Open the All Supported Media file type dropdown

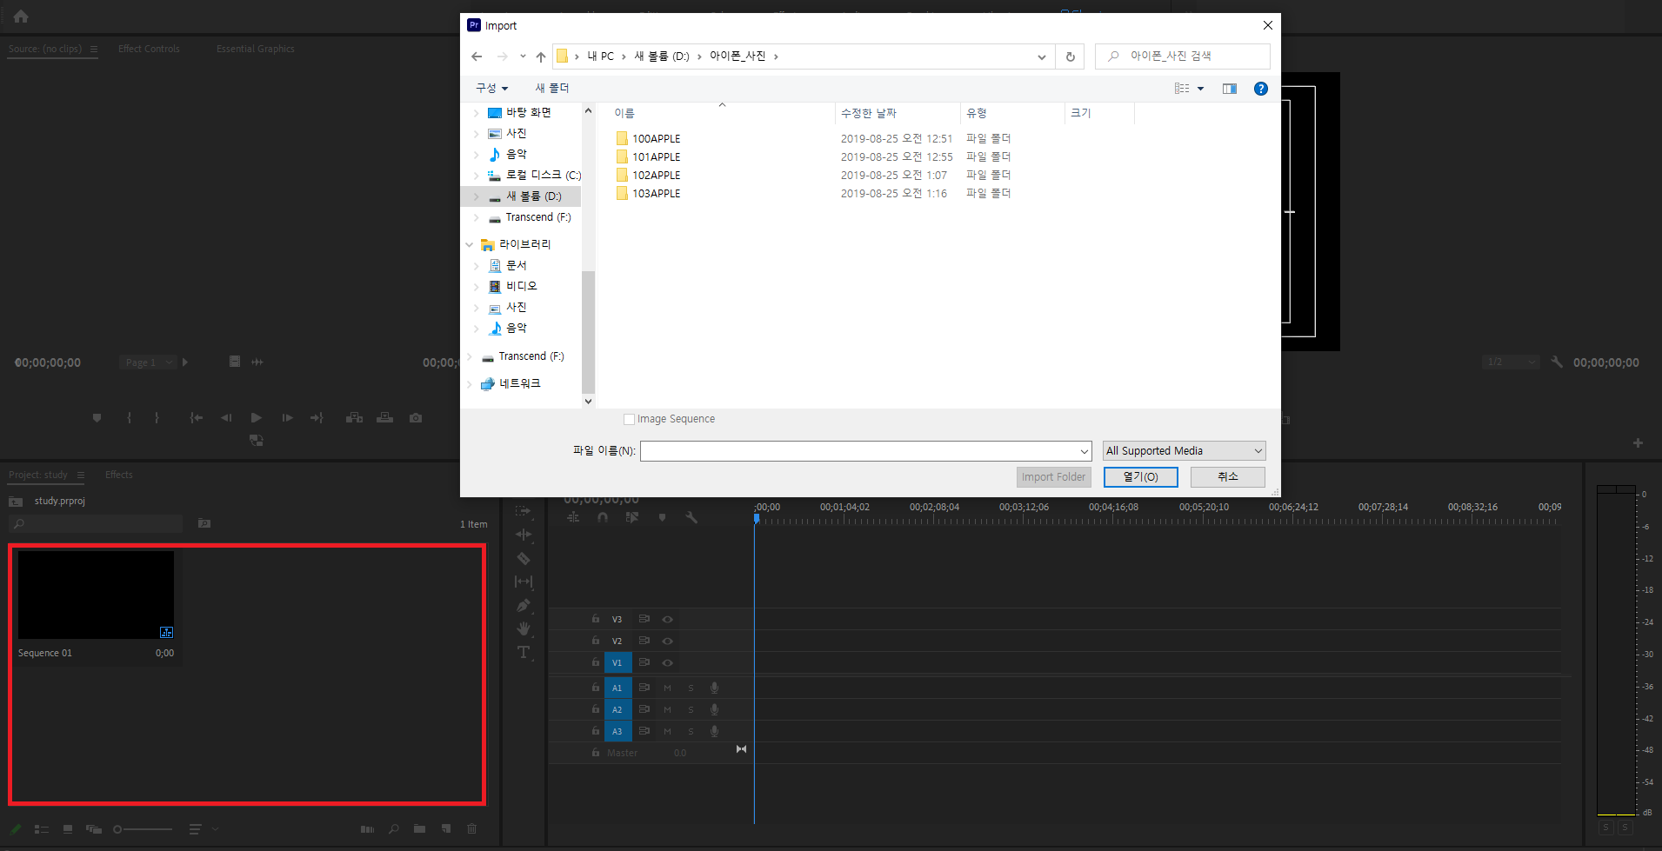click(x=1184, y=450)
